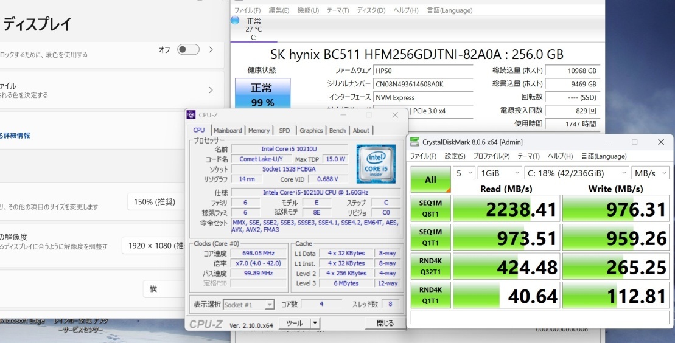
Task: Run the RND4K Q32T1 benchmark
Action: pos(430,266)
